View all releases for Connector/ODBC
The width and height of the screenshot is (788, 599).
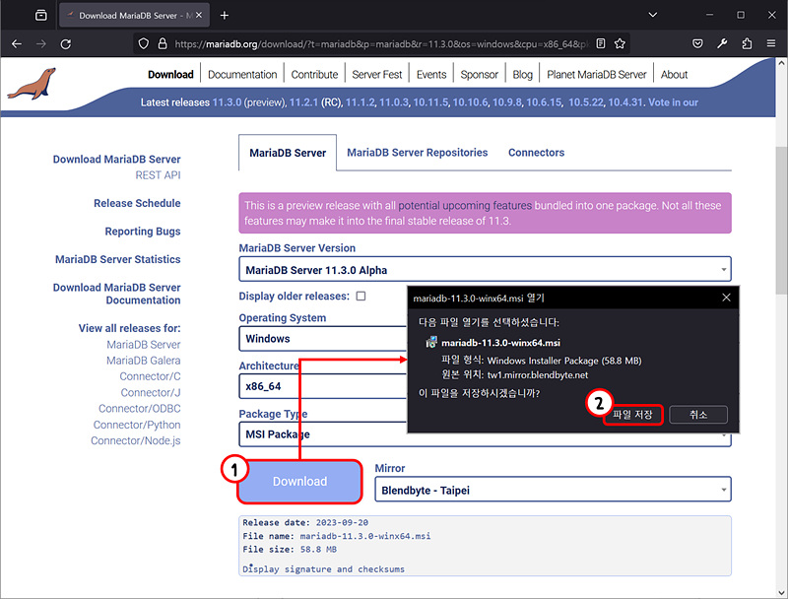[x=139, y=409]
